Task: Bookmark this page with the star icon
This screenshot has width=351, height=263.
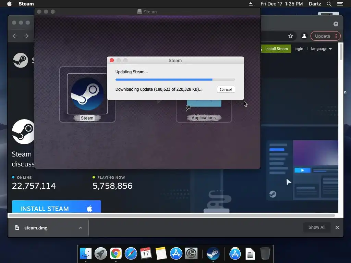Action: (291, 36)
